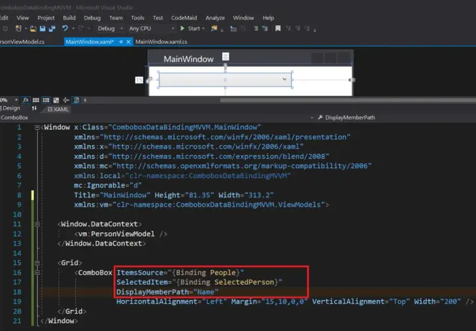This screenshot has height=331, width=476.
Task: Click the Undo arrow icon
Action: tap(65, 28)
